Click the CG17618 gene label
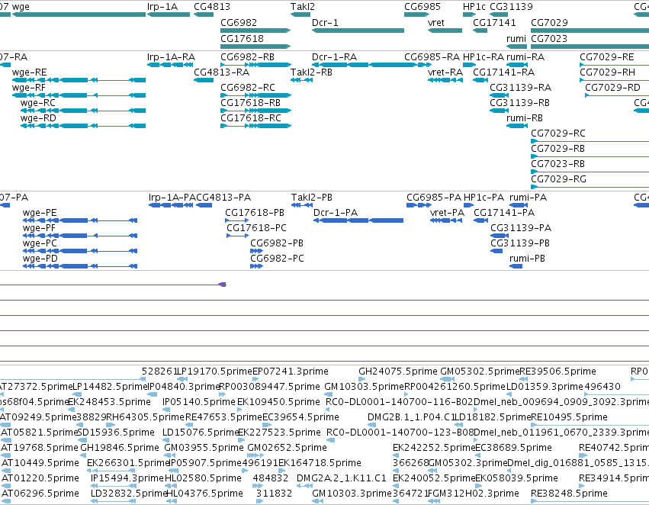Viewport: 649px width, 505px height. 242,38
